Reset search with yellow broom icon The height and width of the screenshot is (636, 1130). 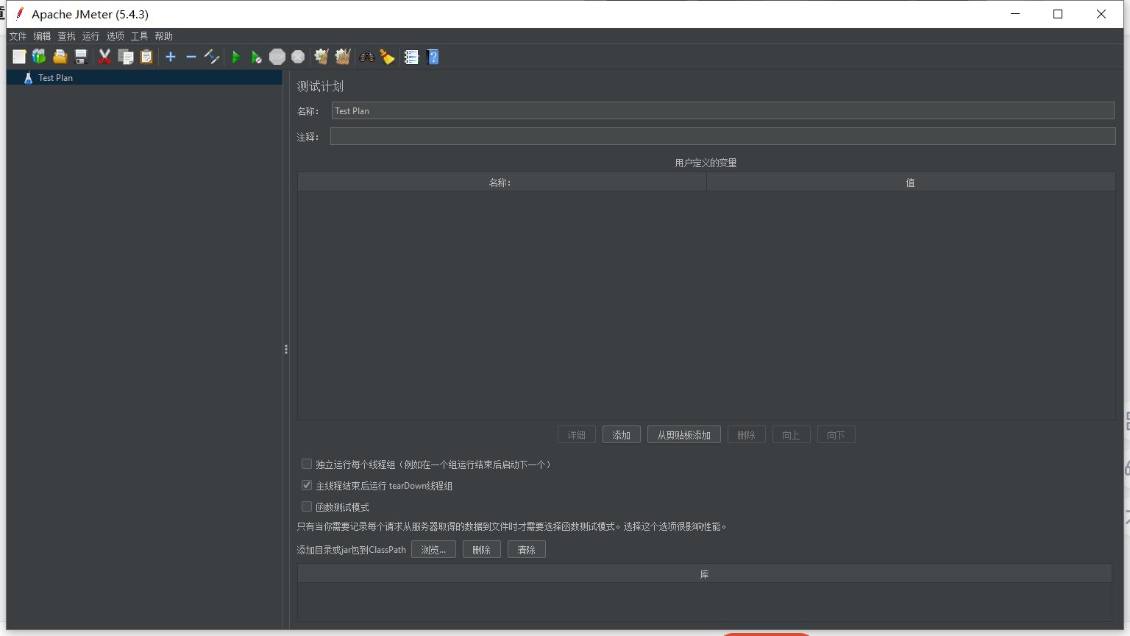[x=387, y=57]
